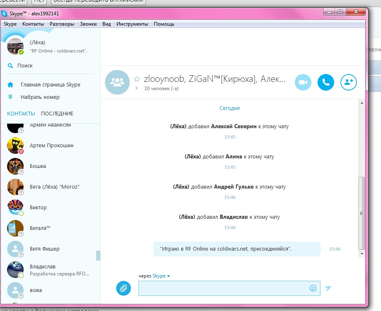Select contact Бошка
The width and height of the screenshot is (381, 311).
coord(51,166)
